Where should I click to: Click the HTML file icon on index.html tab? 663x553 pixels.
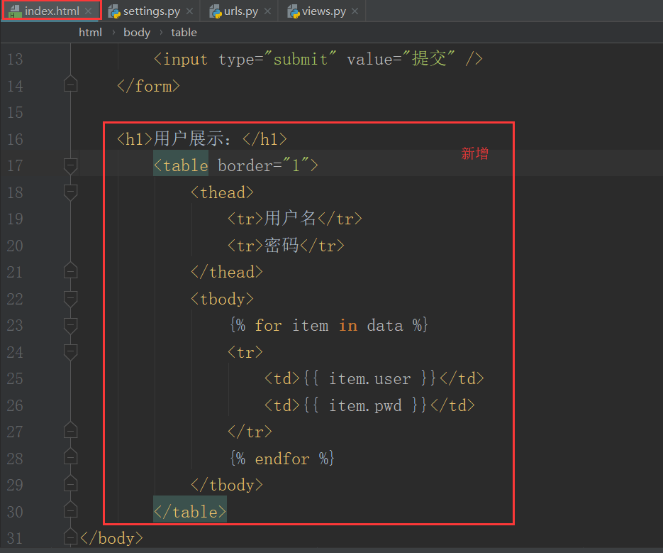tap(14, 11)
